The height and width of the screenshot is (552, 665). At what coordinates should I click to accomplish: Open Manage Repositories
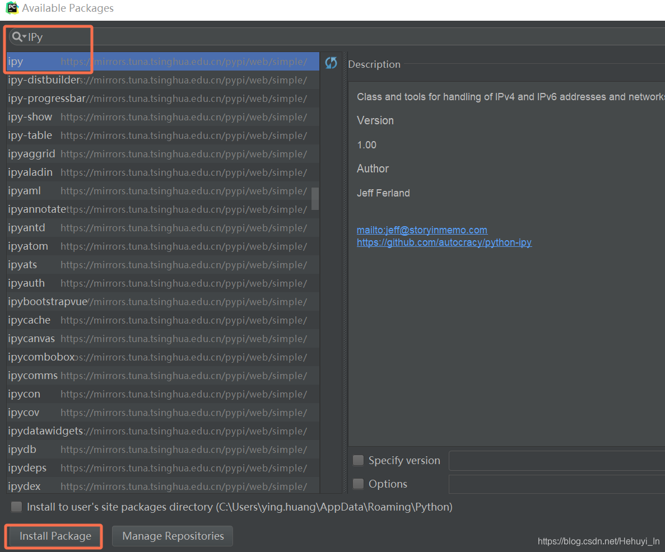(x=172, y=536)
